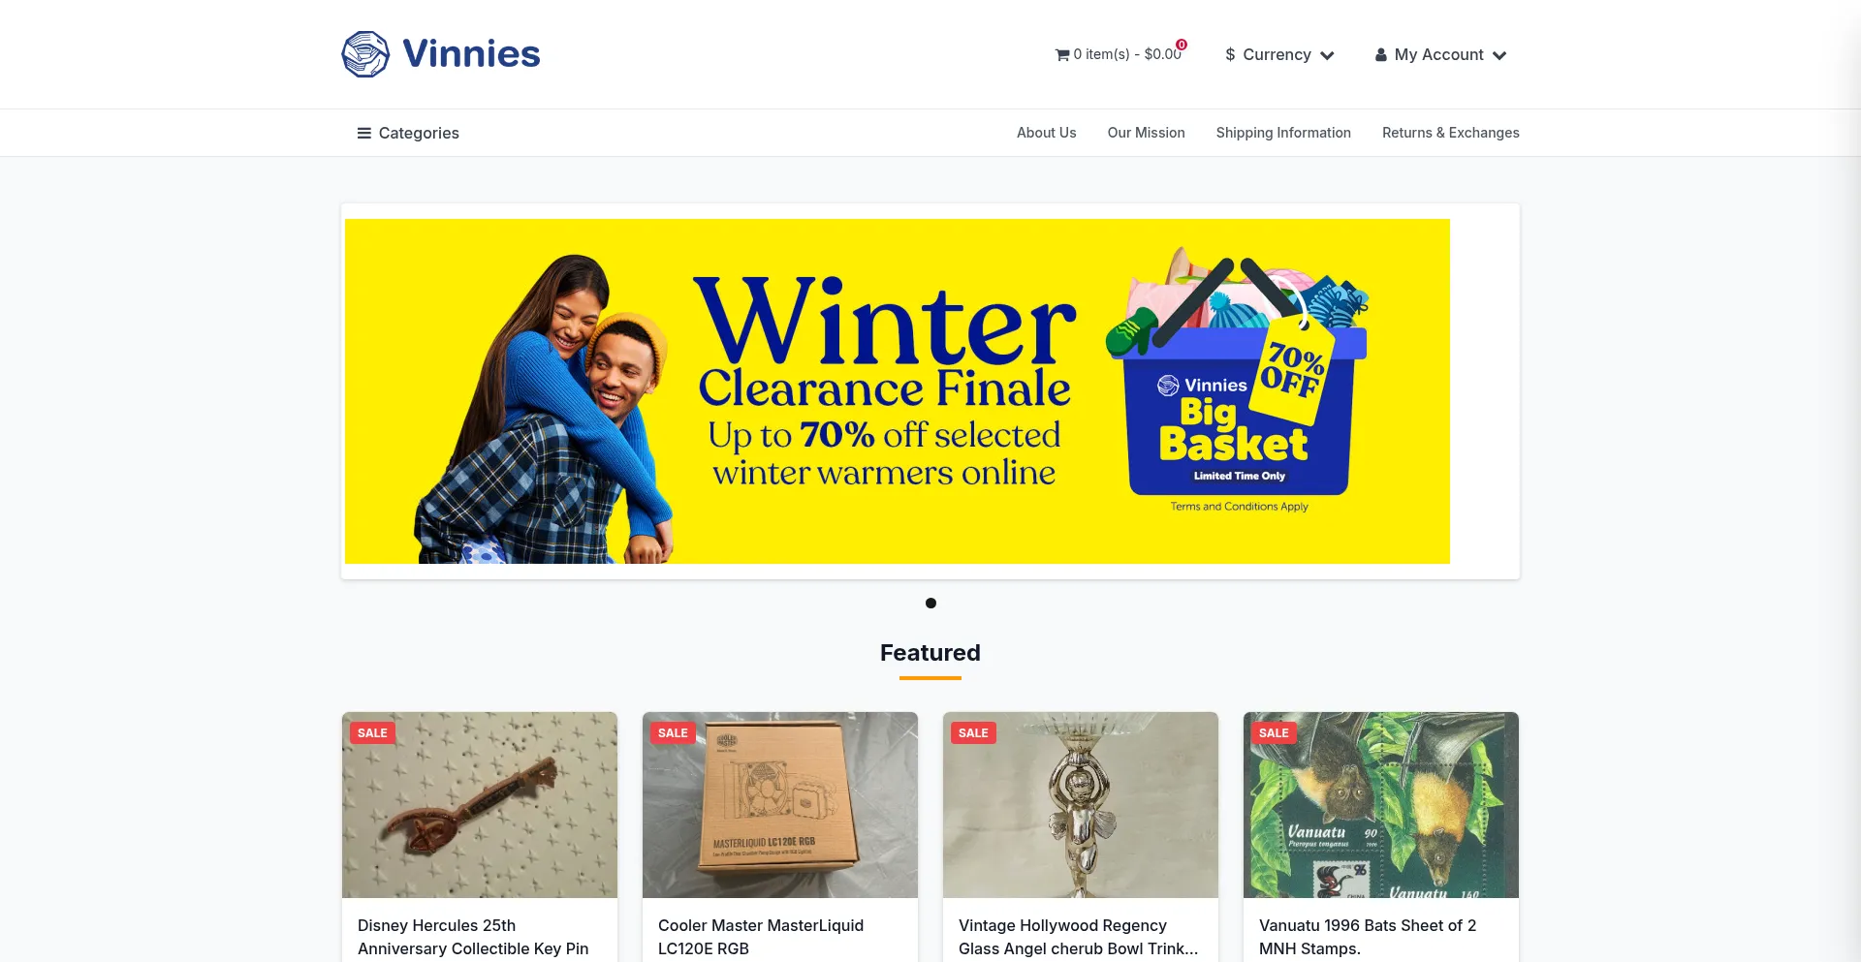
Task: Open Cooler Master MasterLiquid product thumbnail
Action: pyautogui.click(x=780, y=805)
